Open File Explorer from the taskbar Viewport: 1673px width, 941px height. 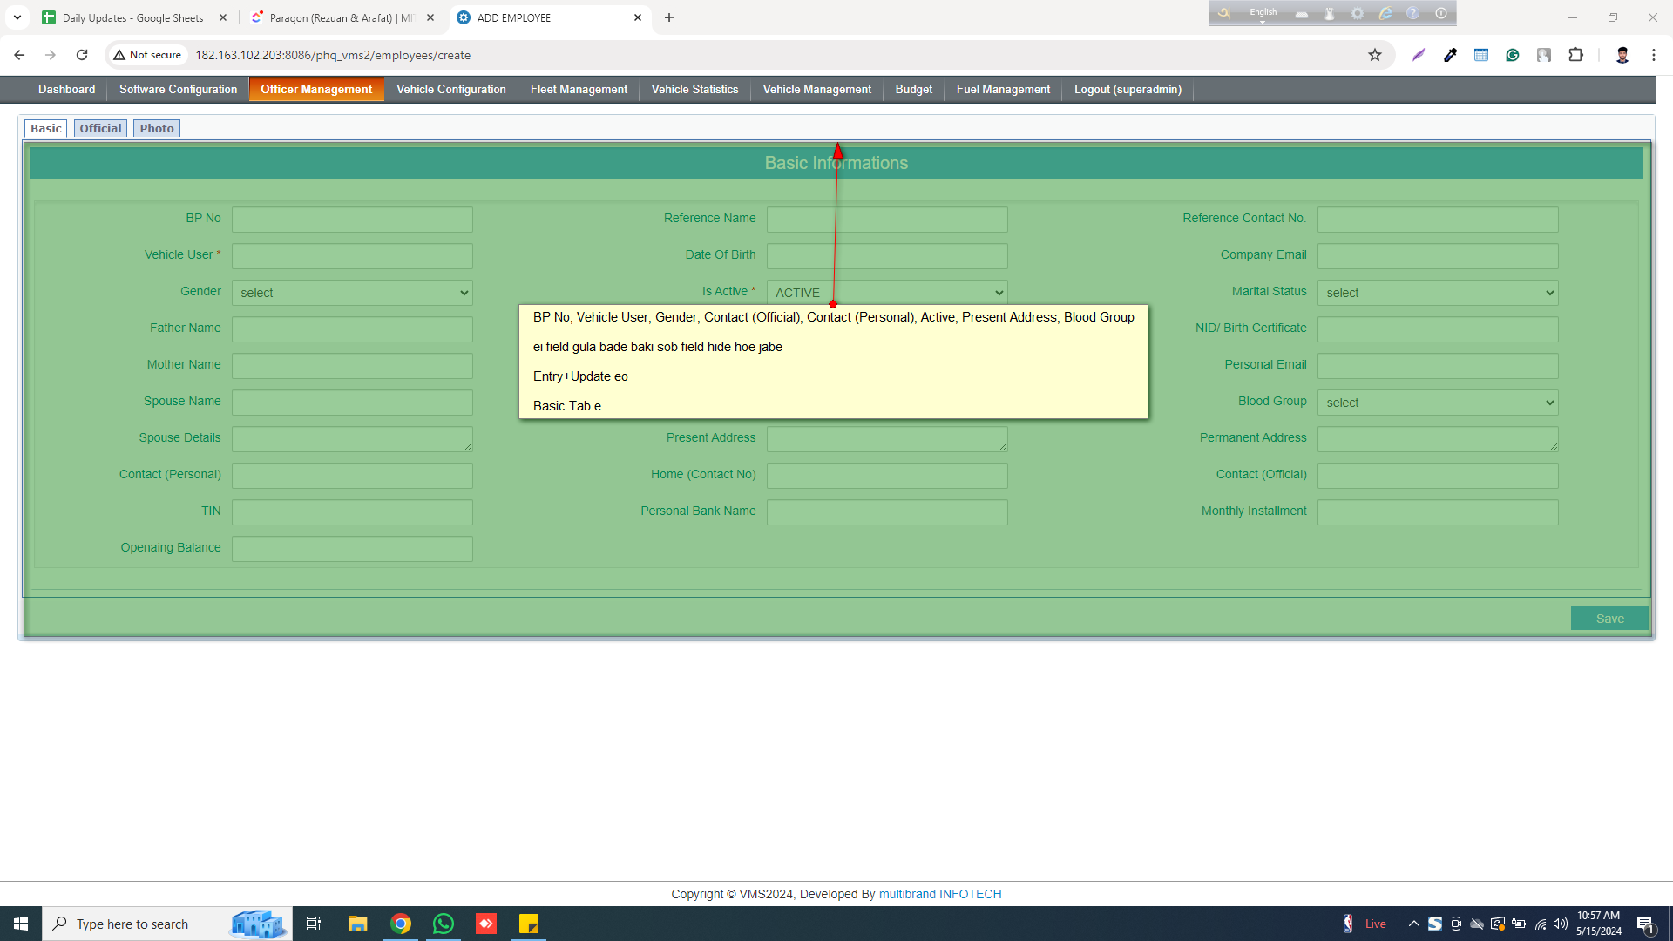click(357, 924)
